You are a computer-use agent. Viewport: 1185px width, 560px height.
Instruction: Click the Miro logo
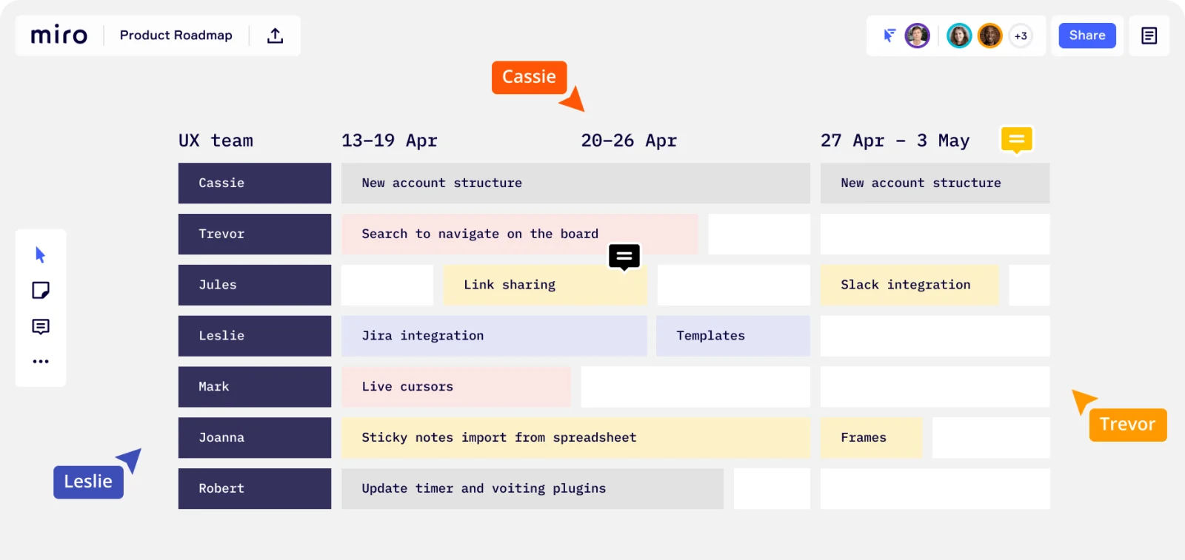click(x=59, y=35)
